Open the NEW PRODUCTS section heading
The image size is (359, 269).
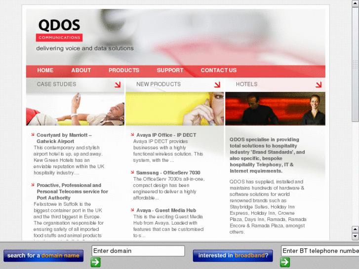point(159,84)
